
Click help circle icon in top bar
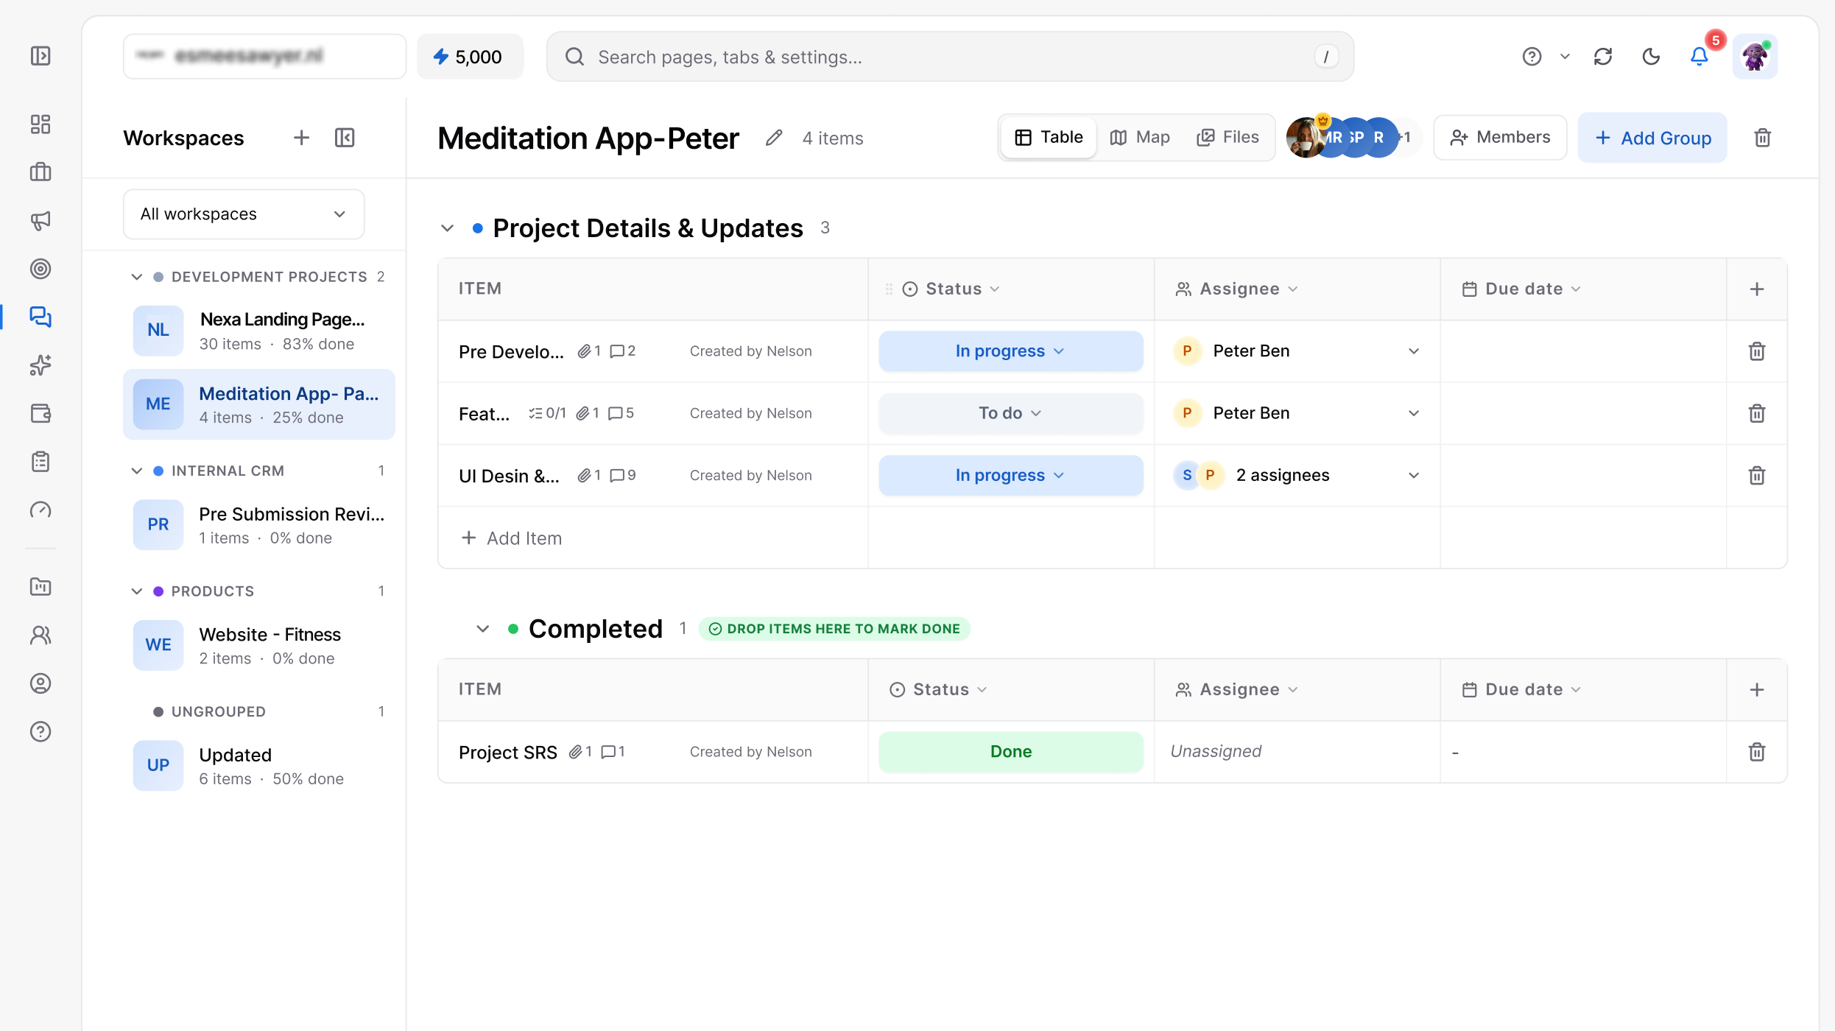pyautogui.click(x=1532, y=57)
